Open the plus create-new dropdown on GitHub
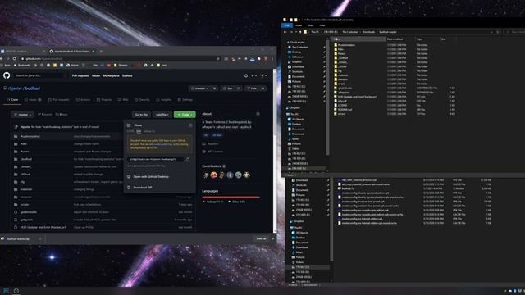The width and height of the screenshot is (525, 295). point(253,76)
